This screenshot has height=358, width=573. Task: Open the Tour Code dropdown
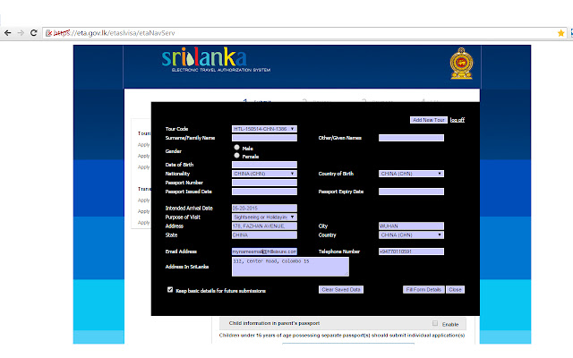tap(264, 129)
